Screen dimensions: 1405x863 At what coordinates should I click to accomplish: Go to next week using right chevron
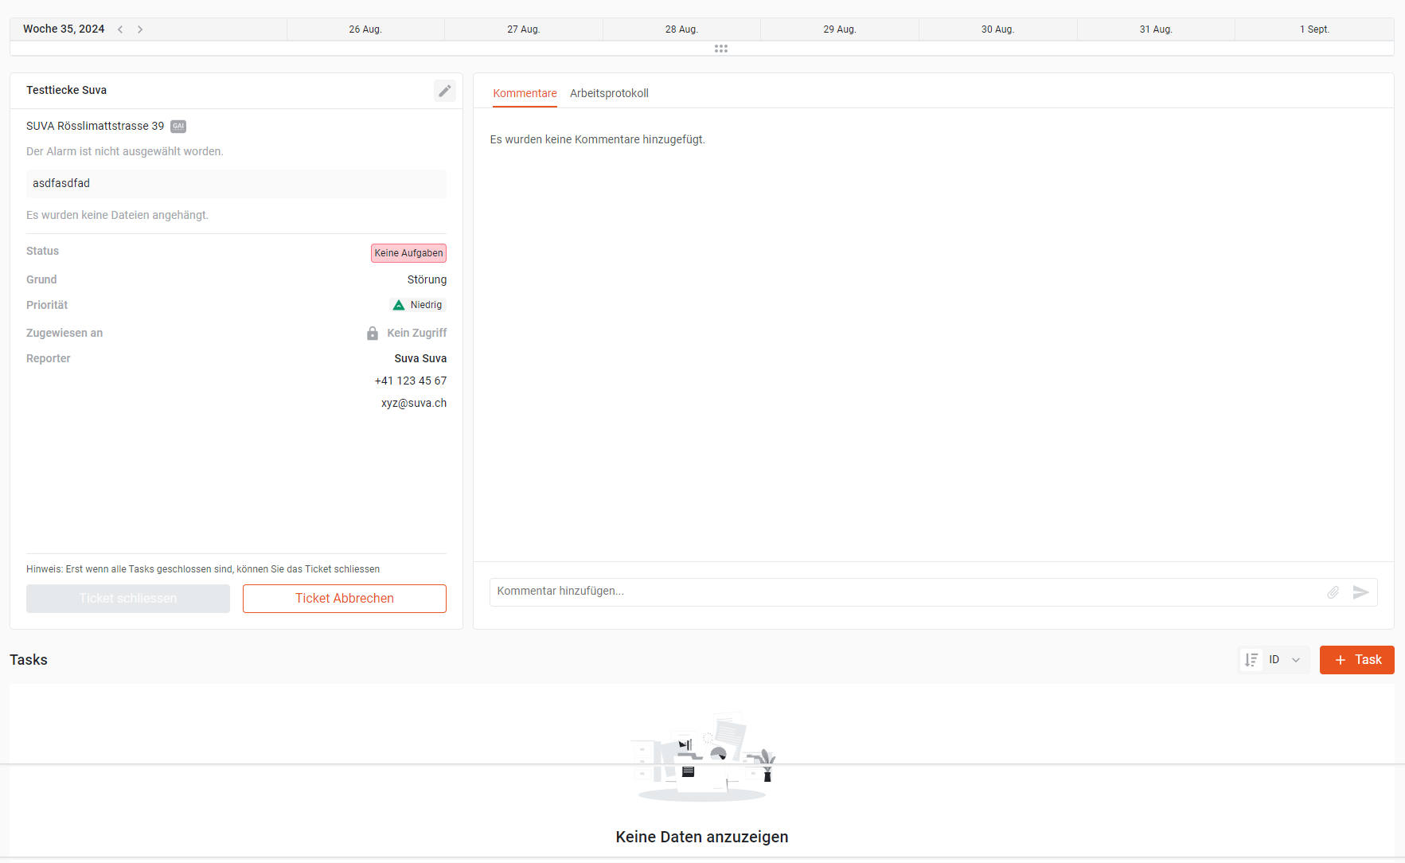pyautogui.click(x=140, y=29)
